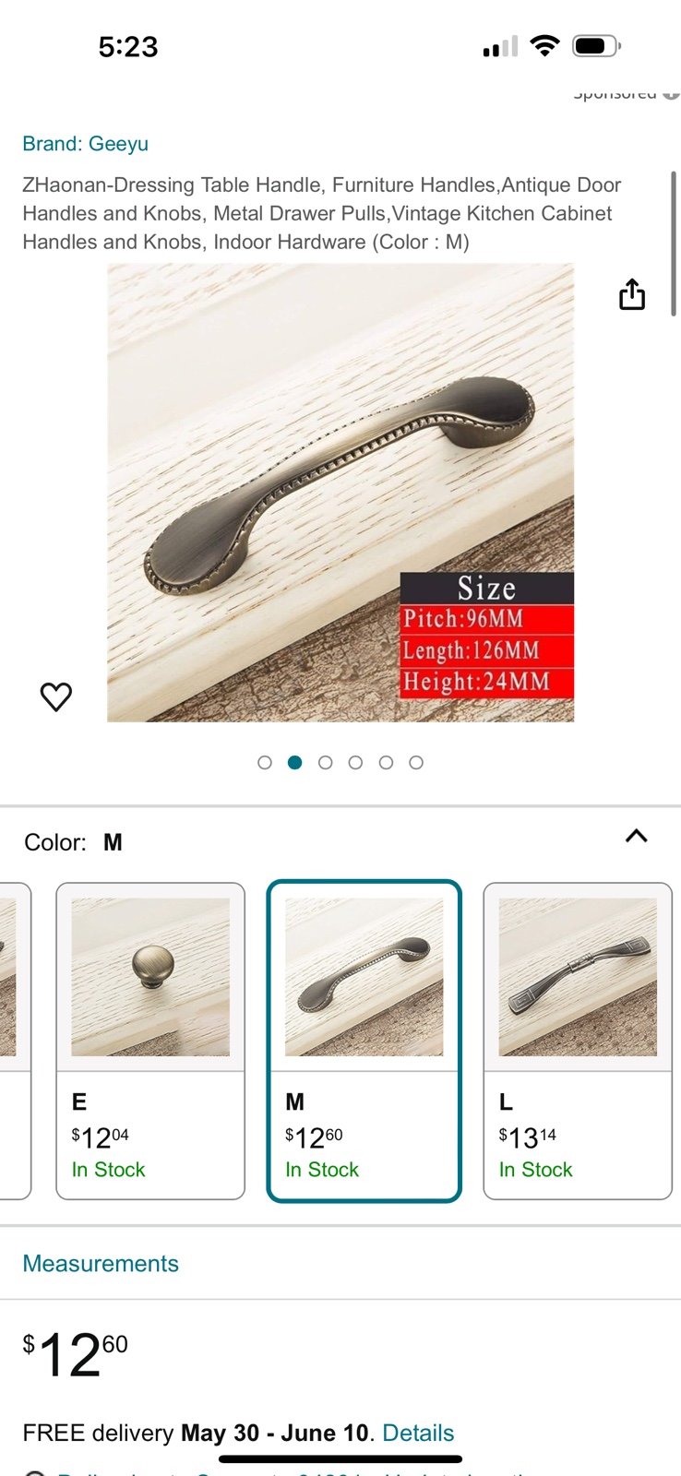Collapse the Color section chevron
Viewport: 681px width, 1476px height.
click(x=637, y=836)
